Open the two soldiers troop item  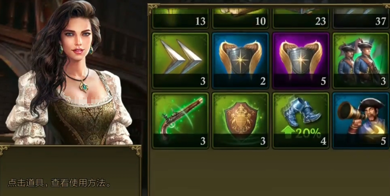(x=361, y=60)
